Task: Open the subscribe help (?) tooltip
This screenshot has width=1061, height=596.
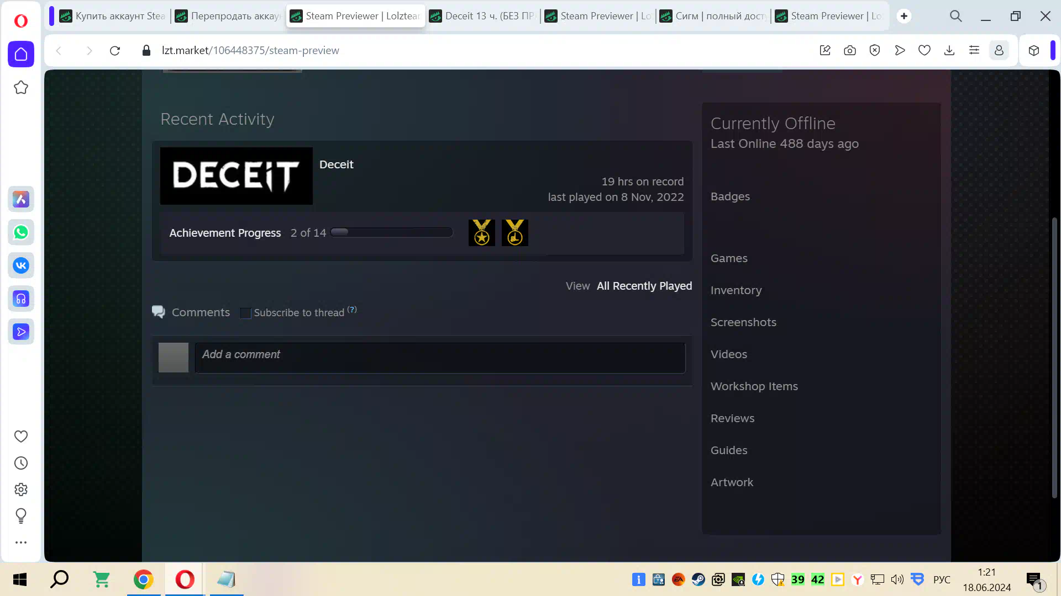Action: click(x=352, y=310)
